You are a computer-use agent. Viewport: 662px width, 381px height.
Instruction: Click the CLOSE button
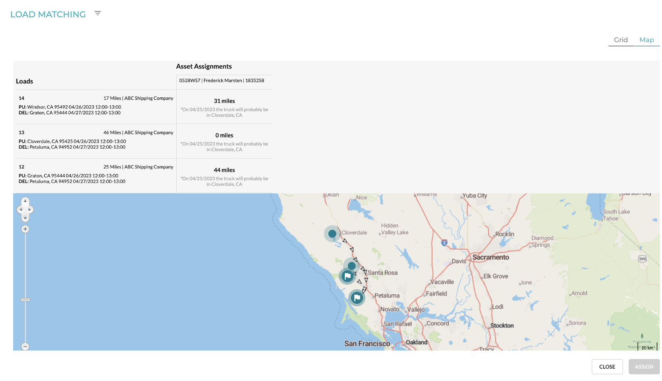(607, 367)
